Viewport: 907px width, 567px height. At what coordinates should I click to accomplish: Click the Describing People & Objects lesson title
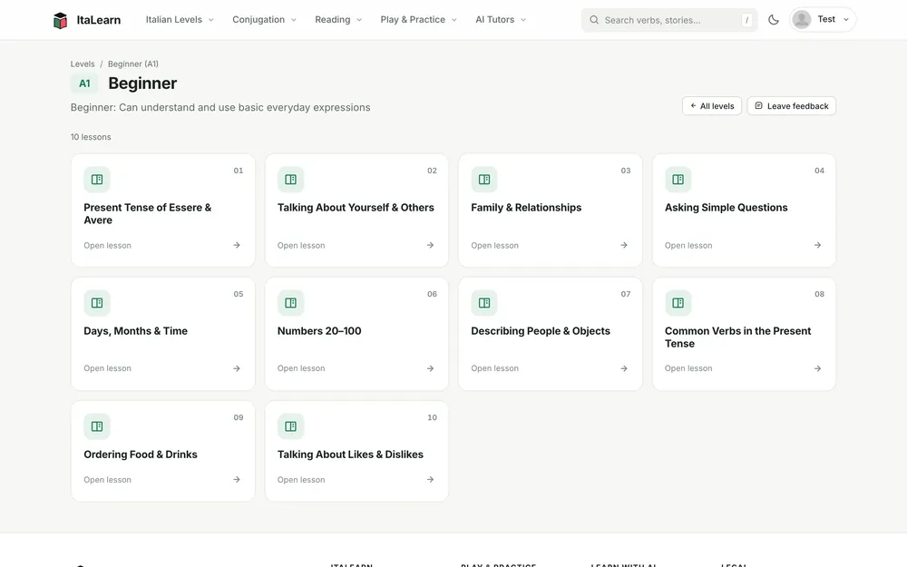(541, 331)
